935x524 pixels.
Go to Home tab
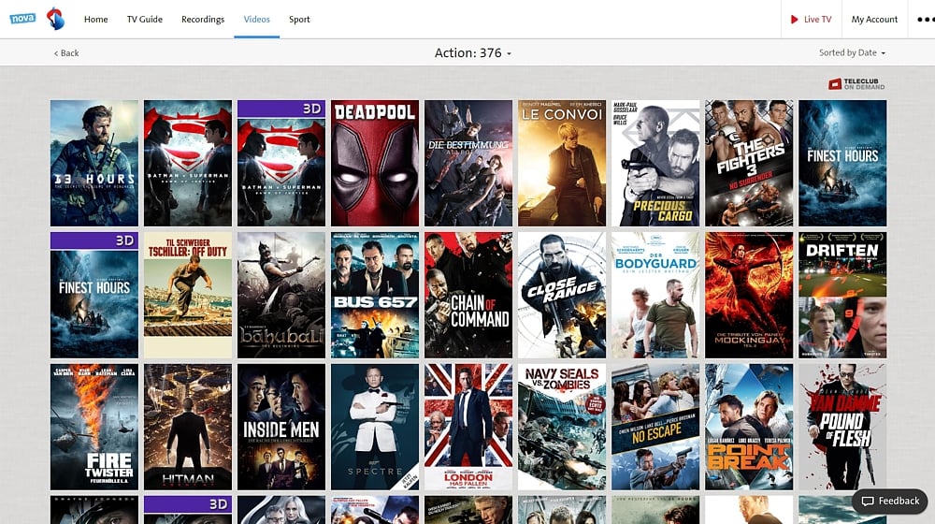[x=96, y=19]
